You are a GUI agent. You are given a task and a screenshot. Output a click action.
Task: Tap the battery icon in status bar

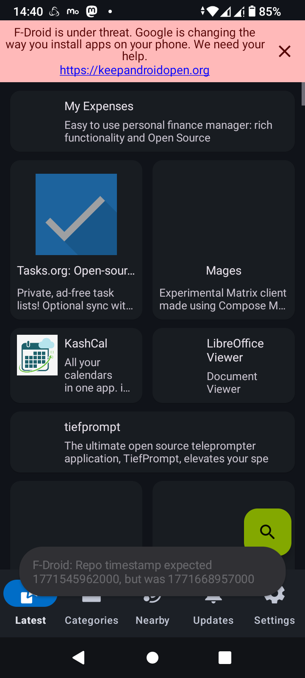click(252, 11)
